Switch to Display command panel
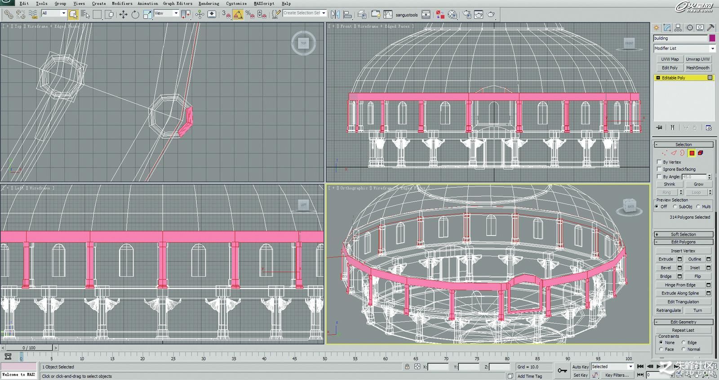 coord(700,27)
